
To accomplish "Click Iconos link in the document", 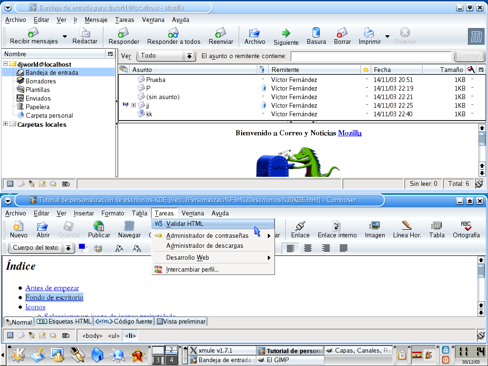I will (x=35, y=307).
